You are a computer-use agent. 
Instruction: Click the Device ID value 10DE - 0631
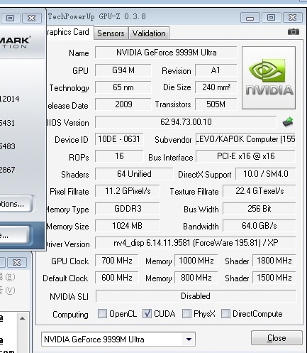119,139
